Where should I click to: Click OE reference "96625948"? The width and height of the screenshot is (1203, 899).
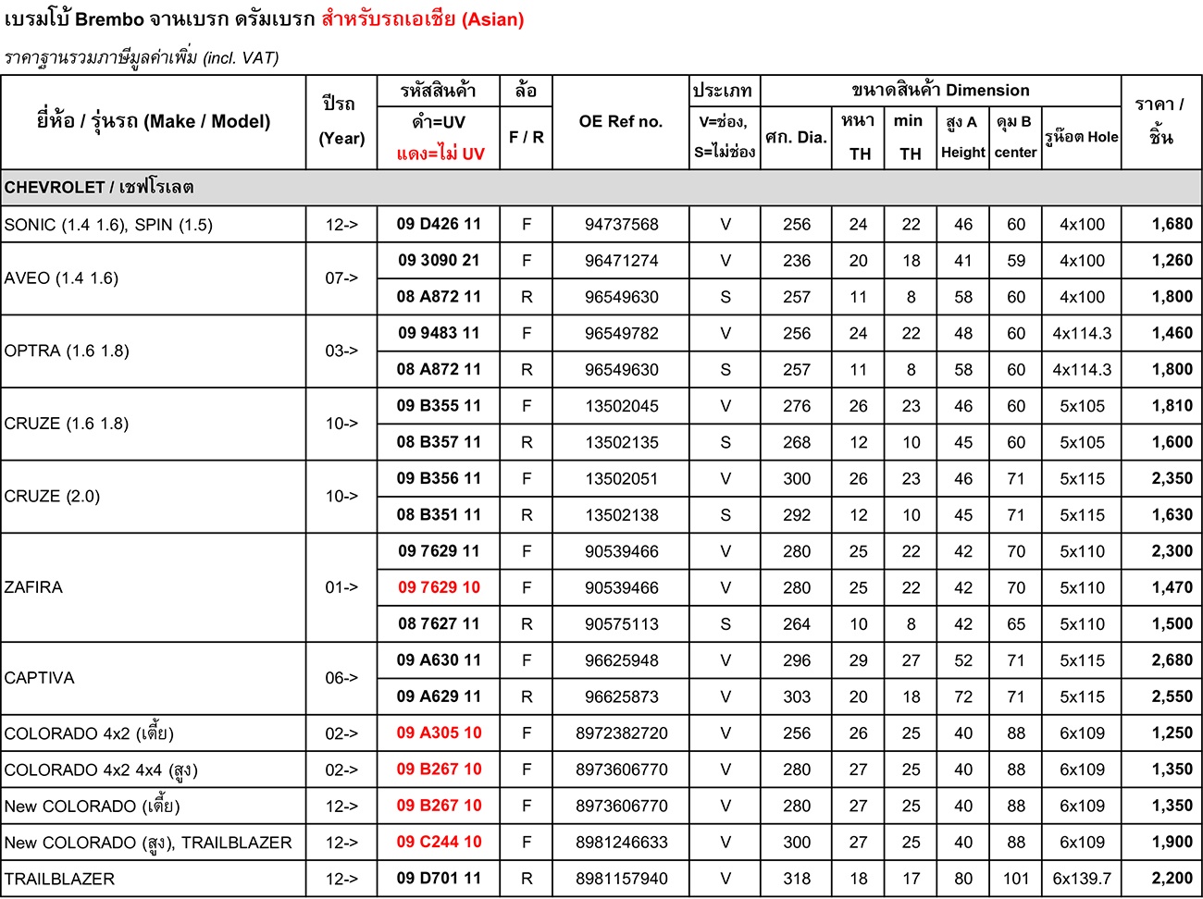pos(622,660)
